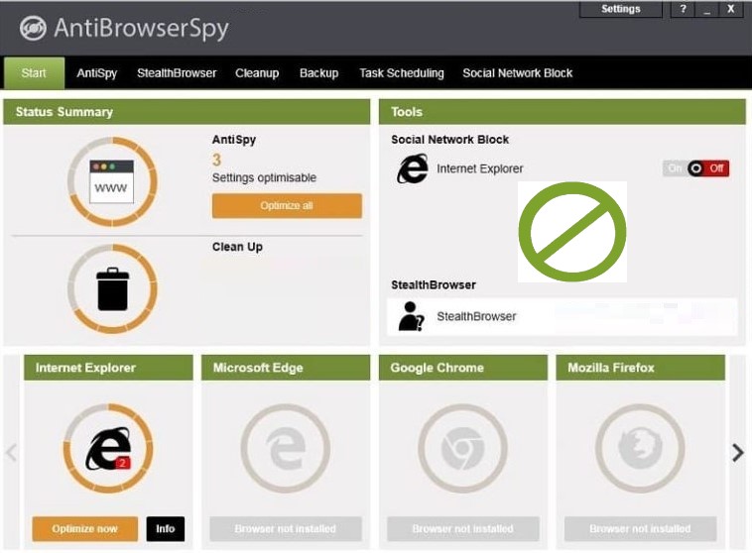The height and width of the screenshot is (553, 752).
Task: Click the Settings optimisable text
Action: click(x=264, y=177)
